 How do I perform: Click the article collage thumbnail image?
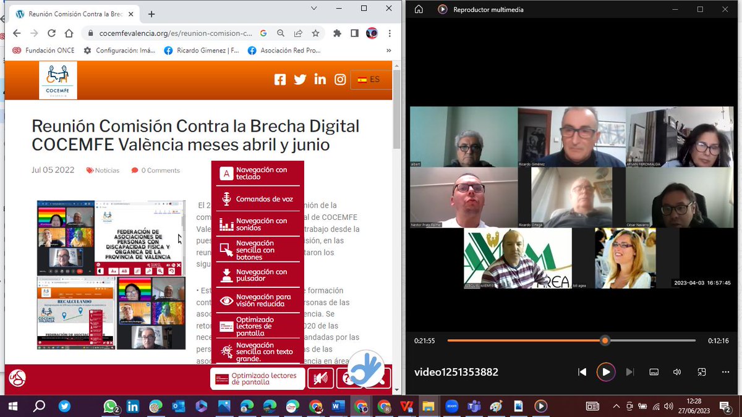pyautogui.click(x=111, y=275)
